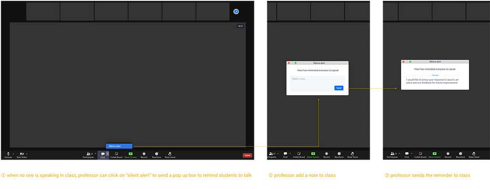Click Raise Hand in the middle mockup

352,155
